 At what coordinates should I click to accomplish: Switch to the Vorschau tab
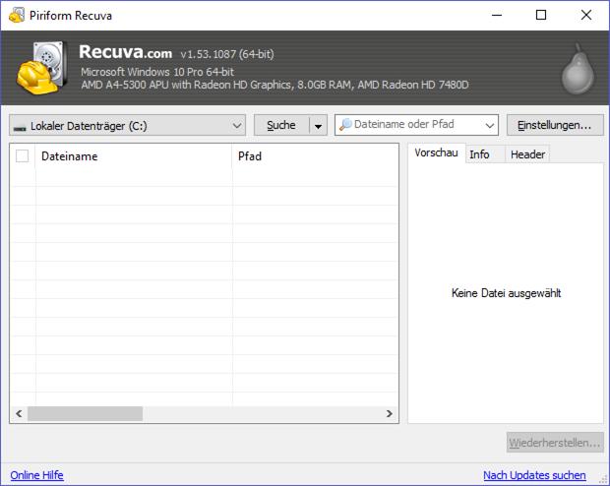[x=435, y=154]
